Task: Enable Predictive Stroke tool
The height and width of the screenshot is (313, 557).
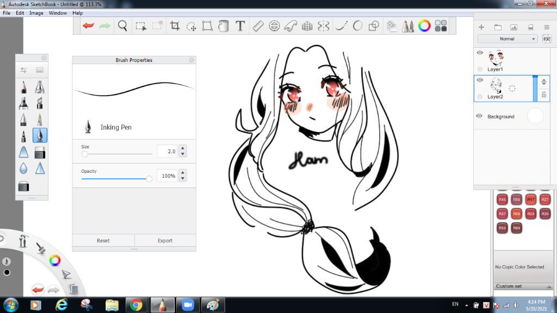Action: coord(358,26)
